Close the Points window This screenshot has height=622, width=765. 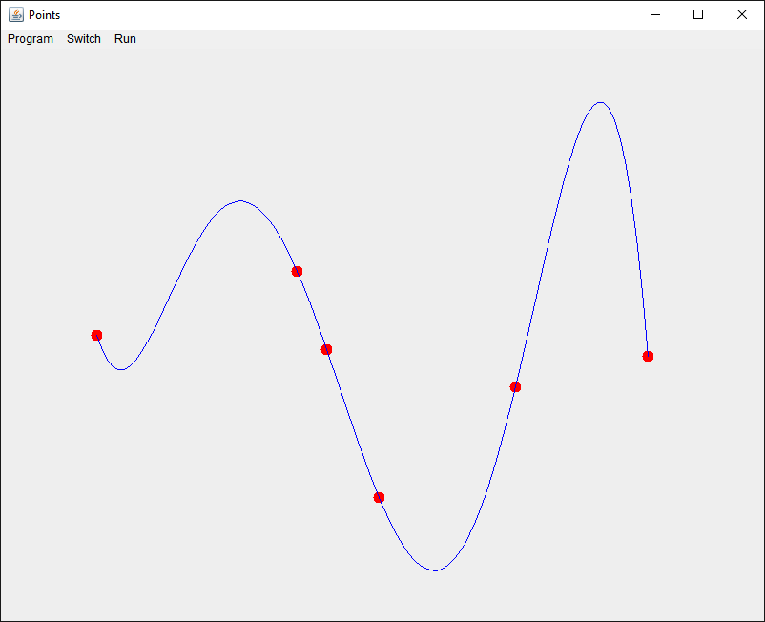(741, 14)
